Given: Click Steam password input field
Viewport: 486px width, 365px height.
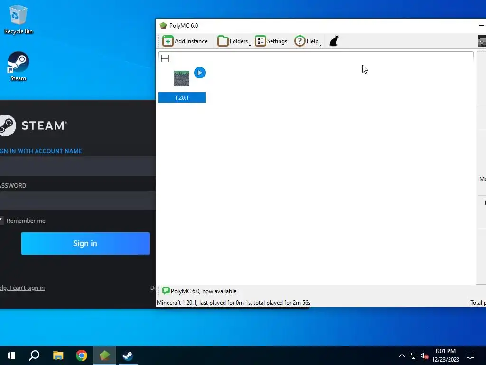Looking at the screenshot, I should (x=77, y=200).
